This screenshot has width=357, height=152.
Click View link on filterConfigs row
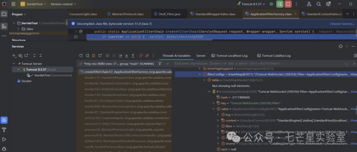pyautogui.click(x=354, y=74)
